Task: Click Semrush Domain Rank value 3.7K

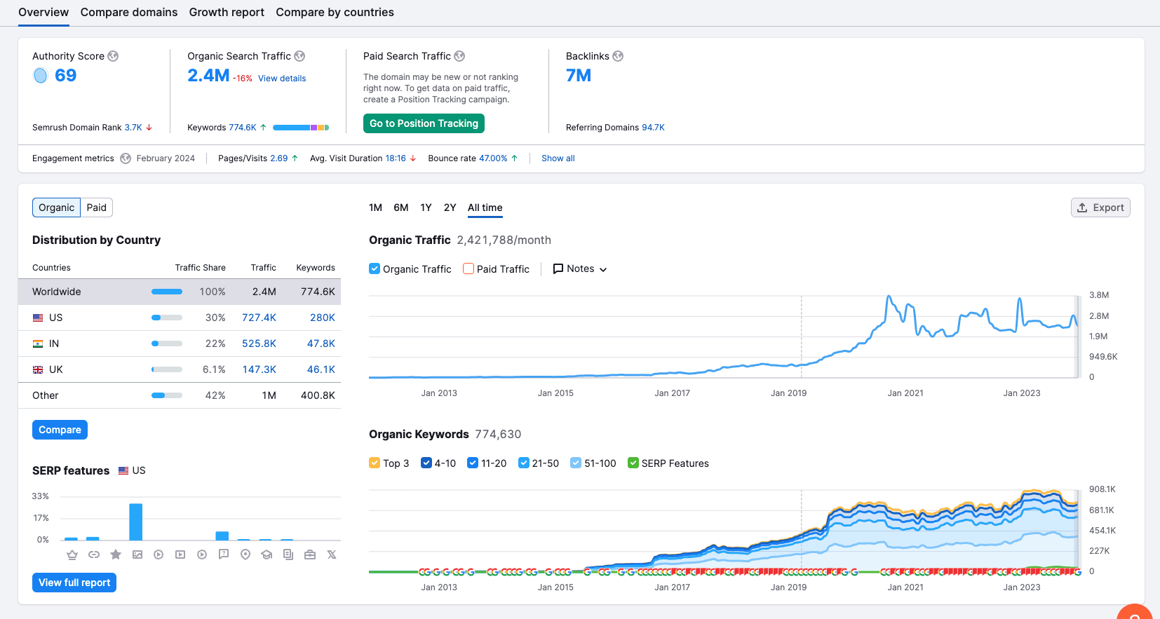Action: pos(133,128)
